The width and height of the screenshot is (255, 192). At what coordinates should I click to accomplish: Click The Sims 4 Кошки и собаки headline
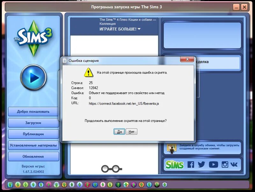pyautogui.click(x=128, y=22)
